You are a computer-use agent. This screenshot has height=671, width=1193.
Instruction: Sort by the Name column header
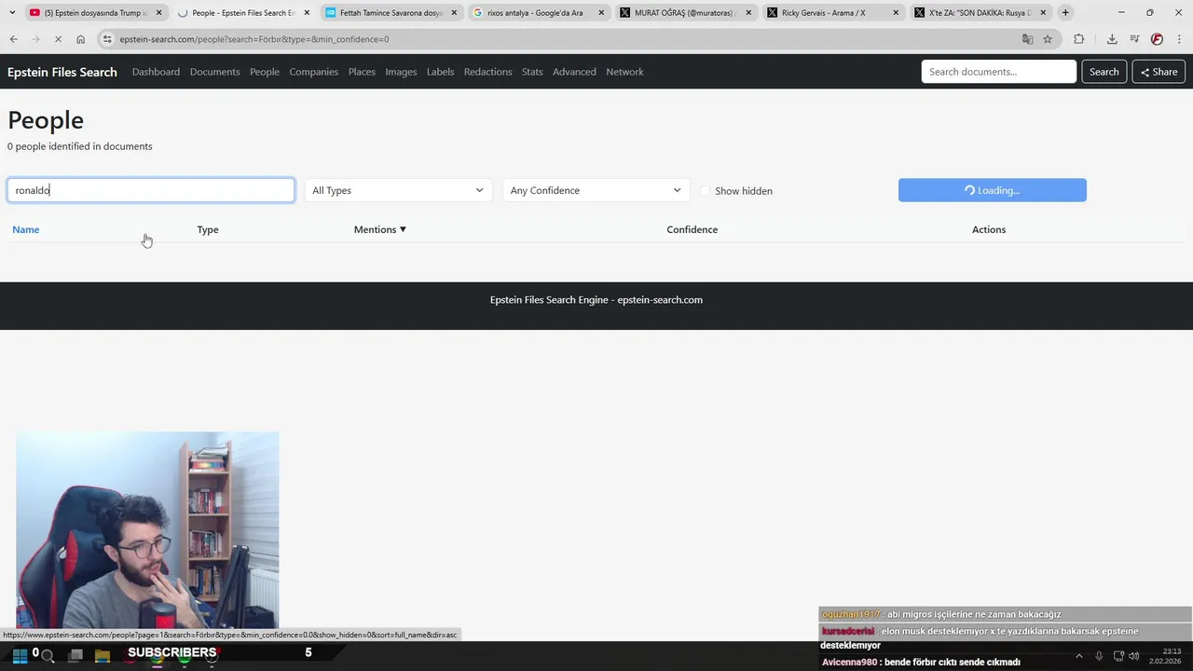[x=26, y=229]
